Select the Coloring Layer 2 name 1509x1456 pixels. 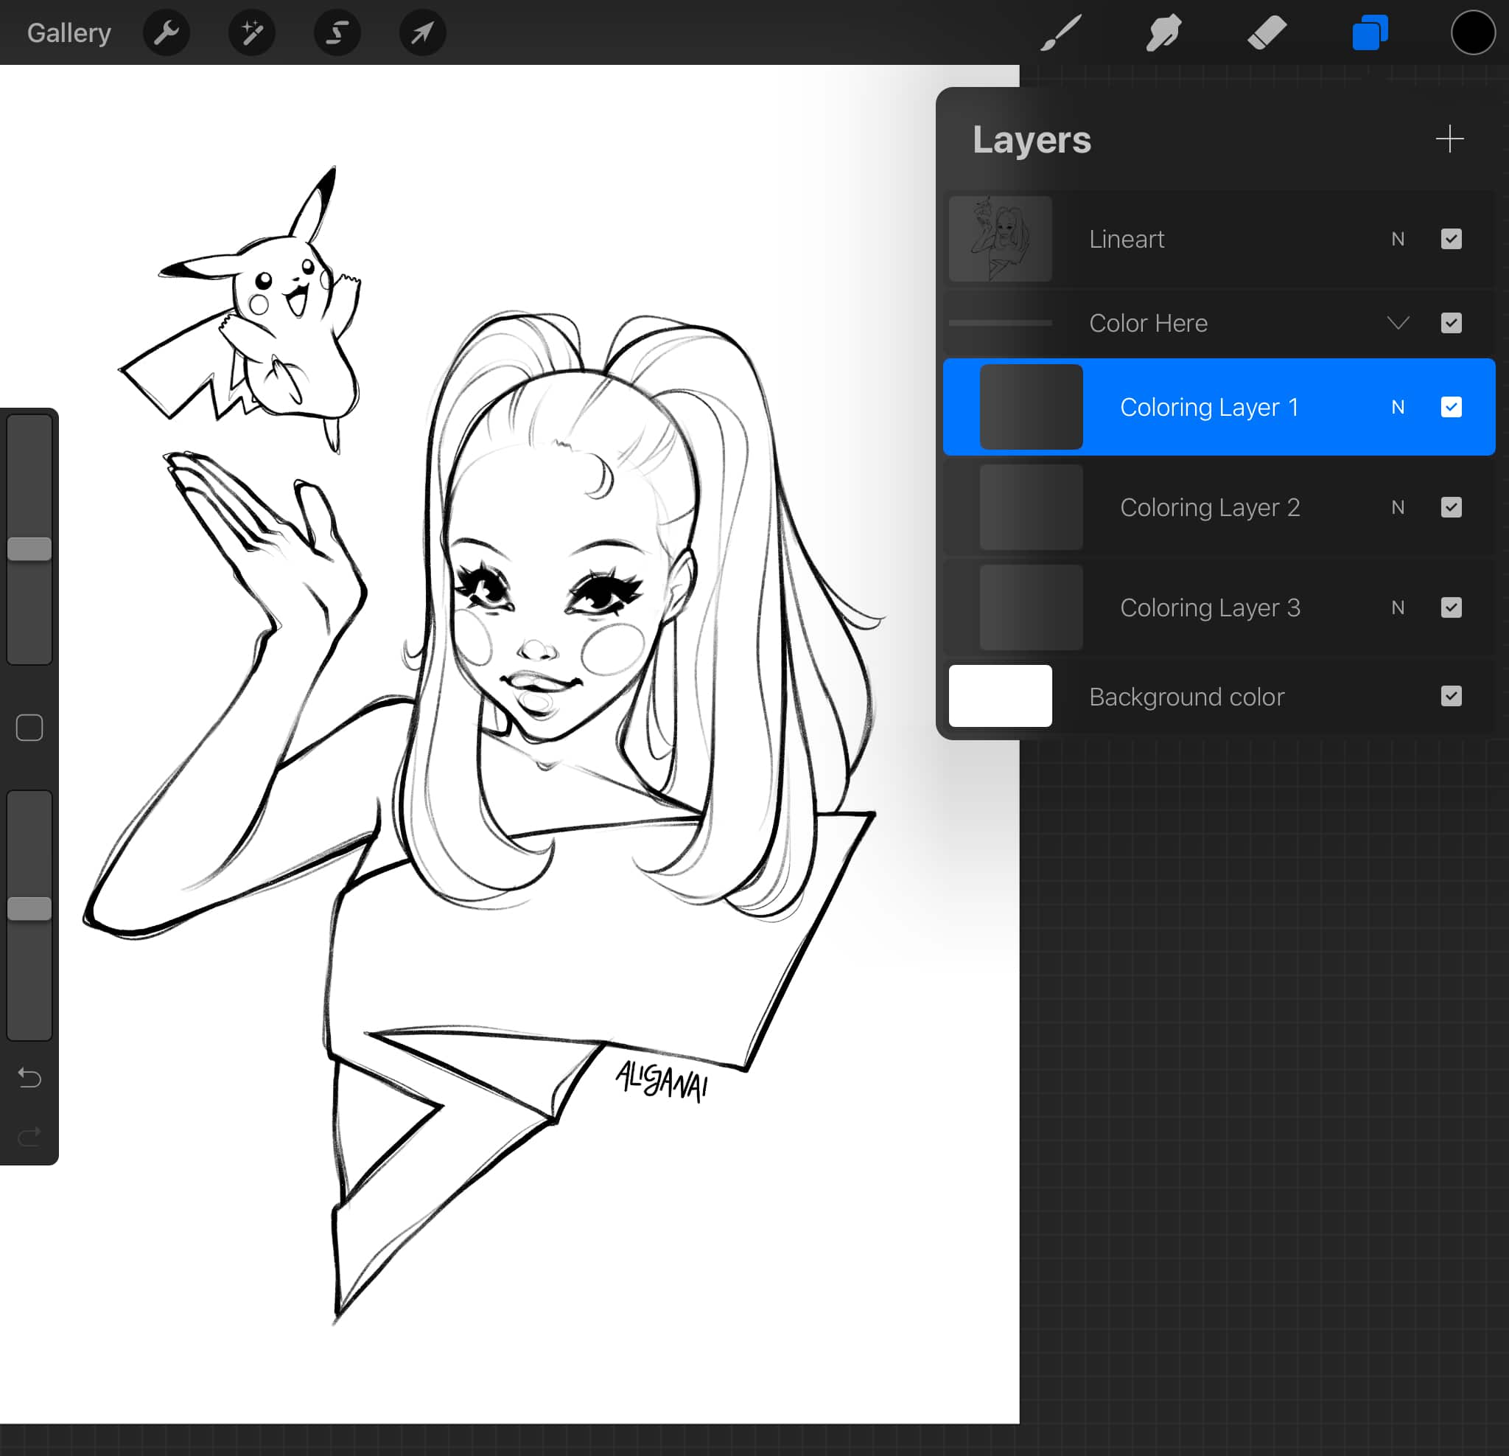[1210, 507]
